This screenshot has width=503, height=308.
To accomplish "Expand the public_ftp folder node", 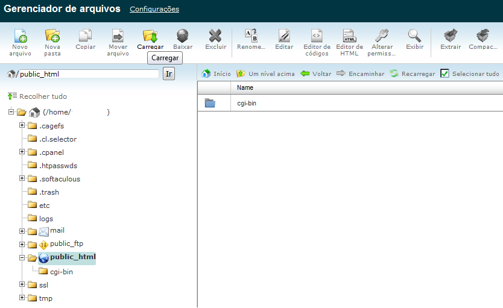I will click(x=22, y=244).
